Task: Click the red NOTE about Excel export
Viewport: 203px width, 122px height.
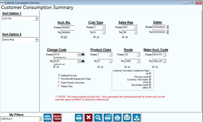Action: (110, 98)
